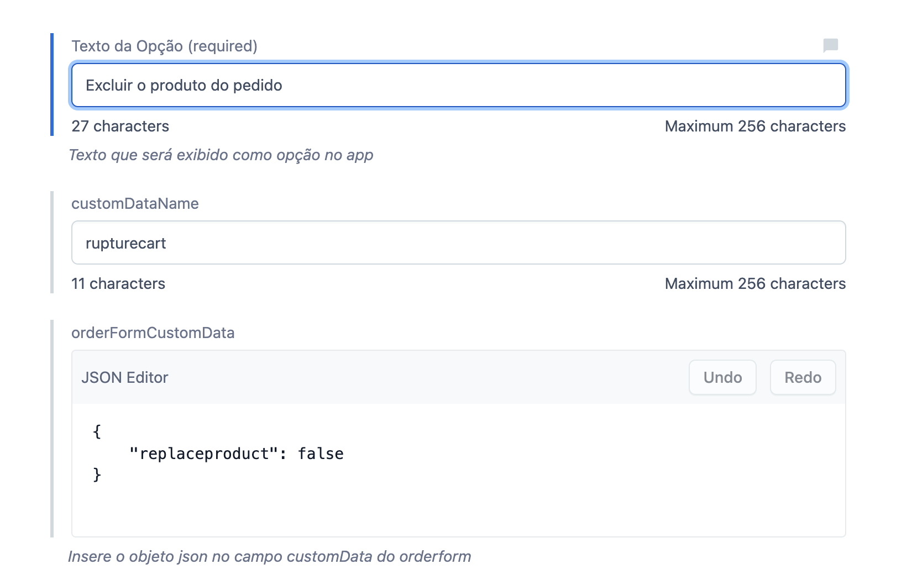Image resolution: width=912 pixels, height=580 pixels.
Task: Click the 11 characters counter
Action: 118,284
